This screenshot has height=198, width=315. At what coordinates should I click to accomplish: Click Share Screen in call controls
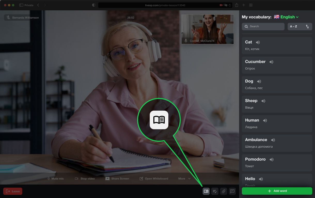click(117, 179)
